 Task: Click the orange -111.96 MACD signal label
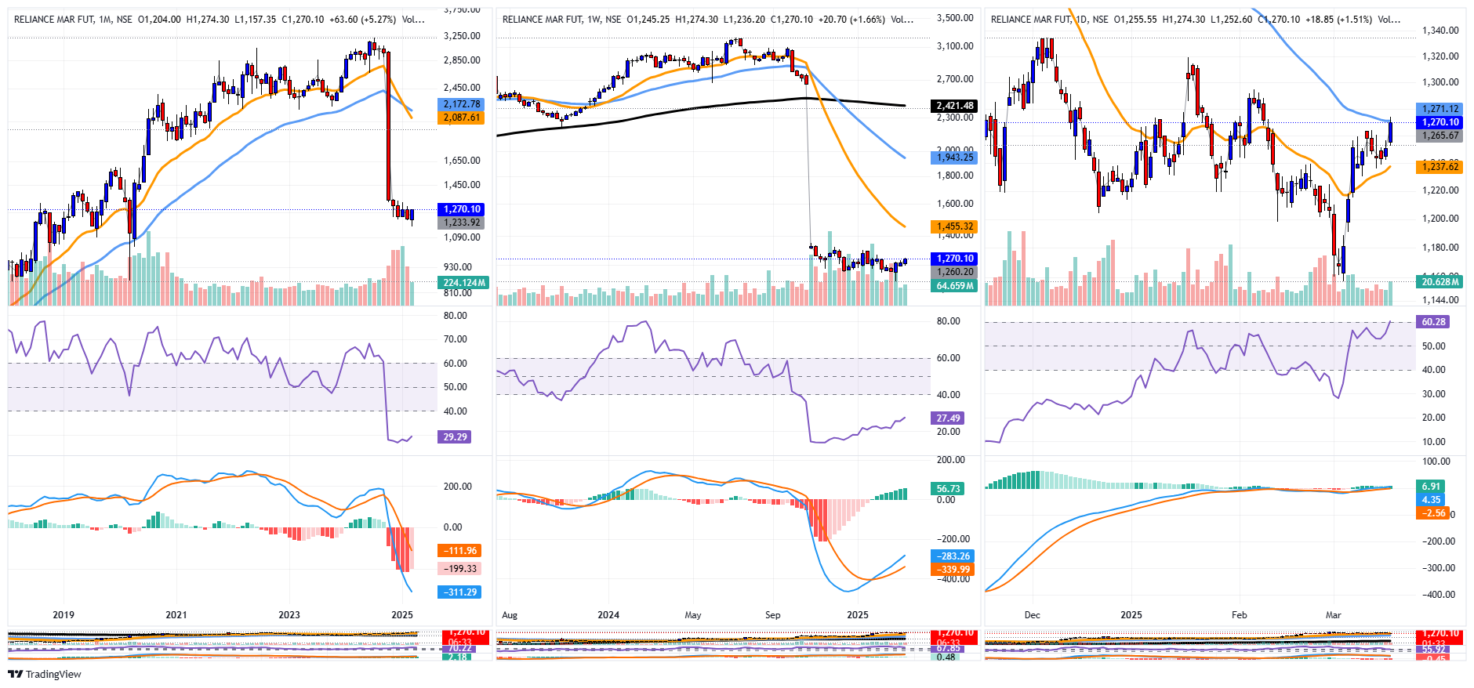[459, 551]
